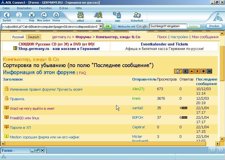Collapse all threads with the minus icon

click(209, 71)
